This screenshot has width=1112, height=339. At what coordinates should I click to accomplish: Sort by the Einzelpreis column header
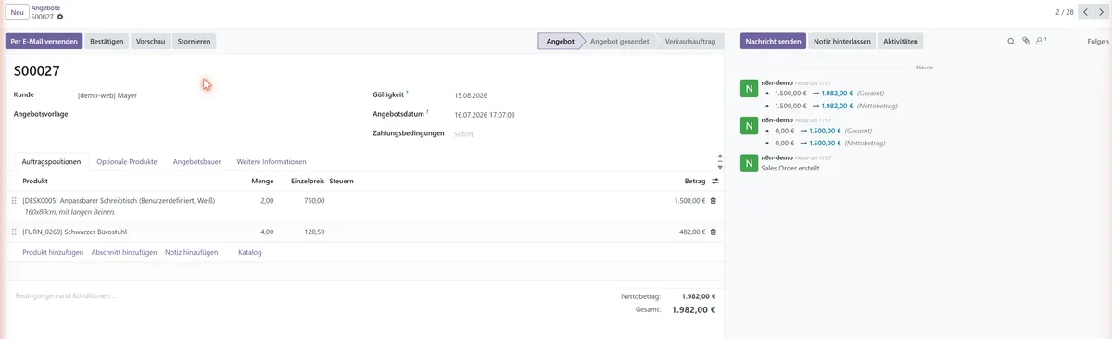(308, 181)
